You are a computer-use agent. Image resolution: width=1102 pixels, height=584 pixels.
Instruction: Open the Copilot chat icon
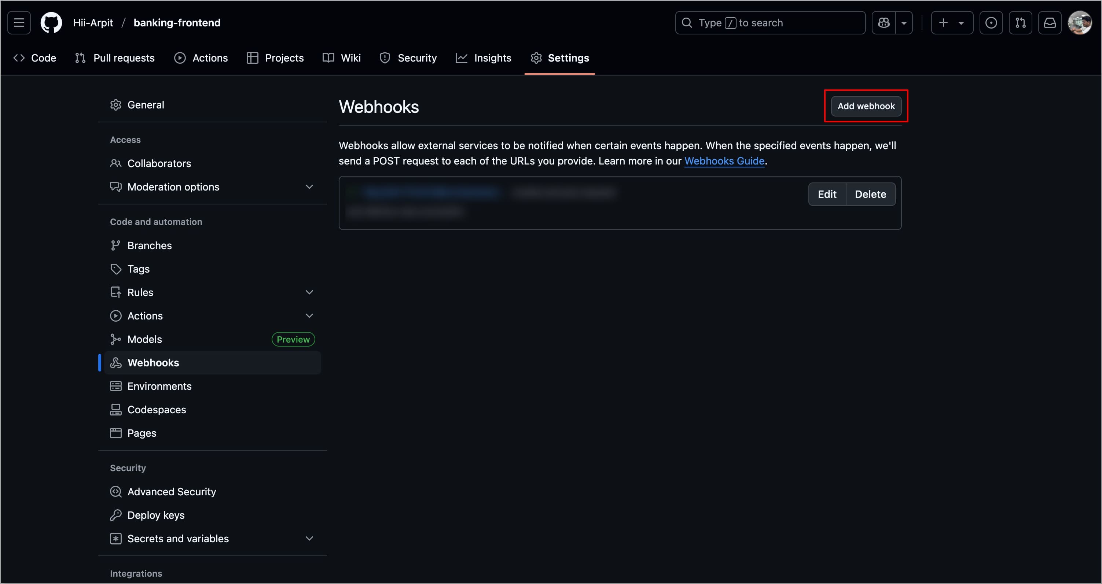884,23
